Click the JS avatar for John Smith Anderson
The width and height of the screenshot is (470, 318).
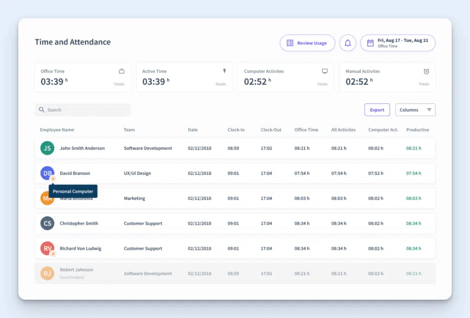(x=47, y=148)
